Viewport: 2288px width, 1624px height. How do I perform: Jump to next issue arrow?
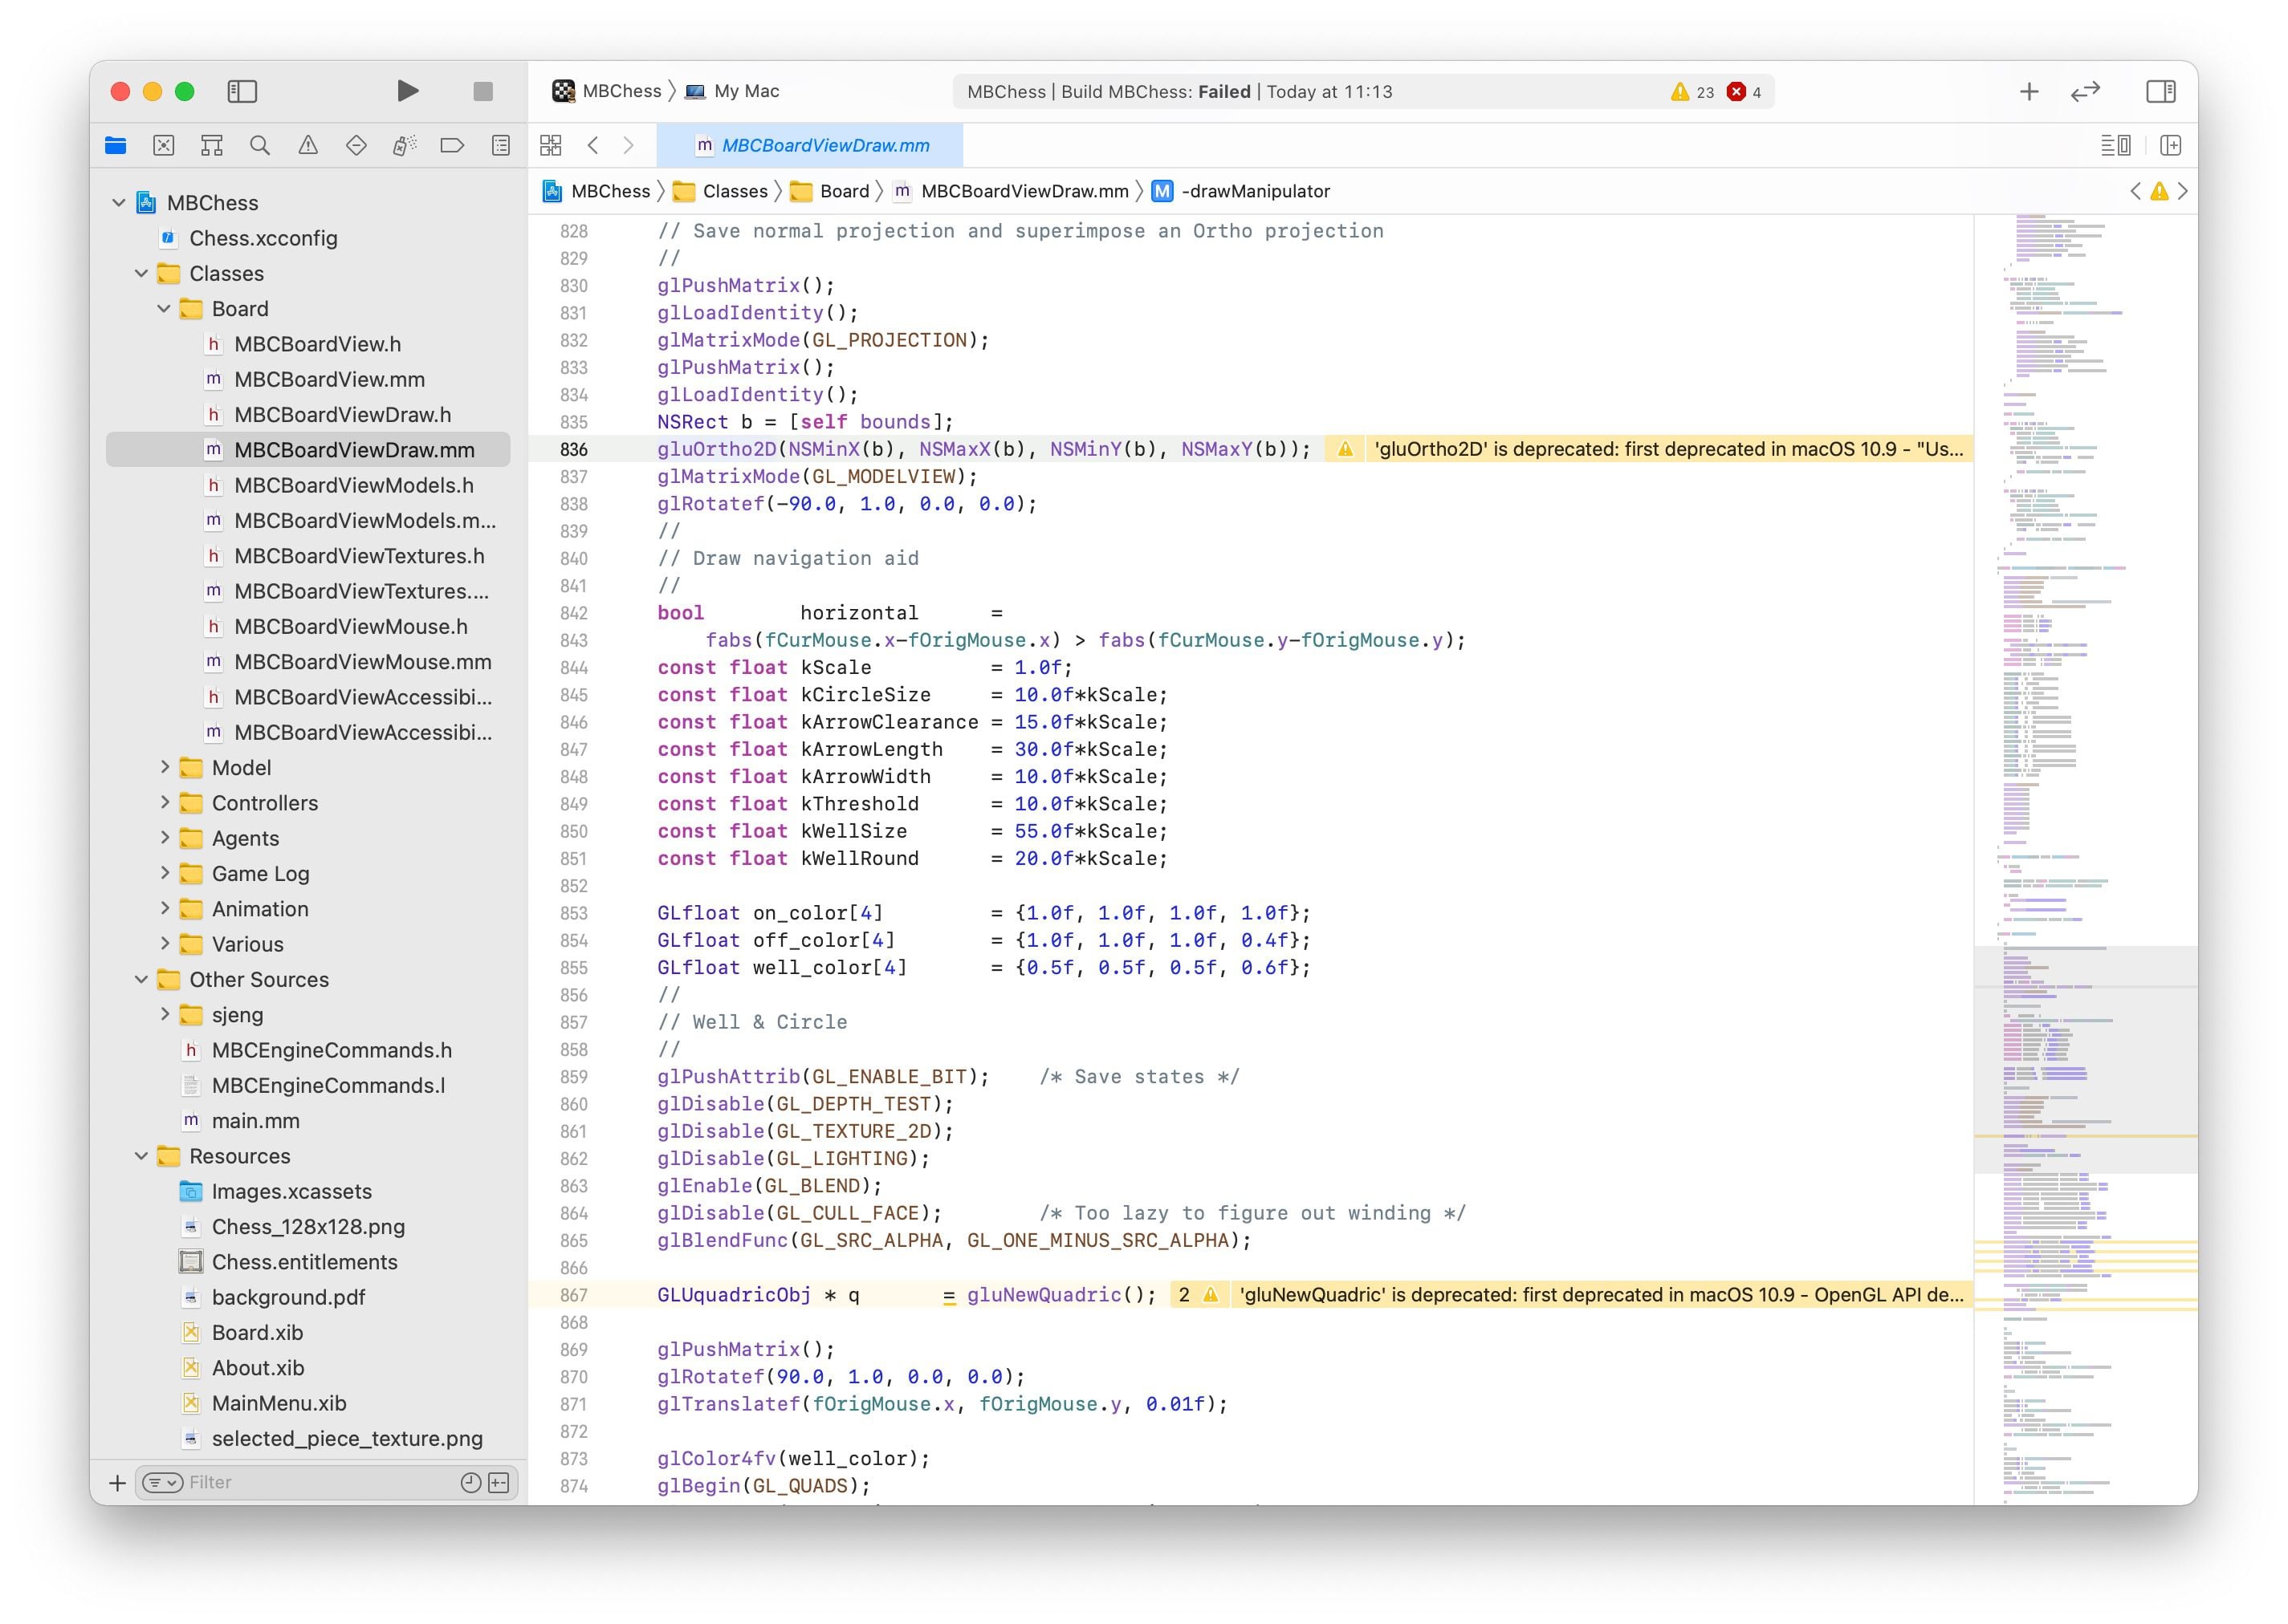pos(2183,191)
